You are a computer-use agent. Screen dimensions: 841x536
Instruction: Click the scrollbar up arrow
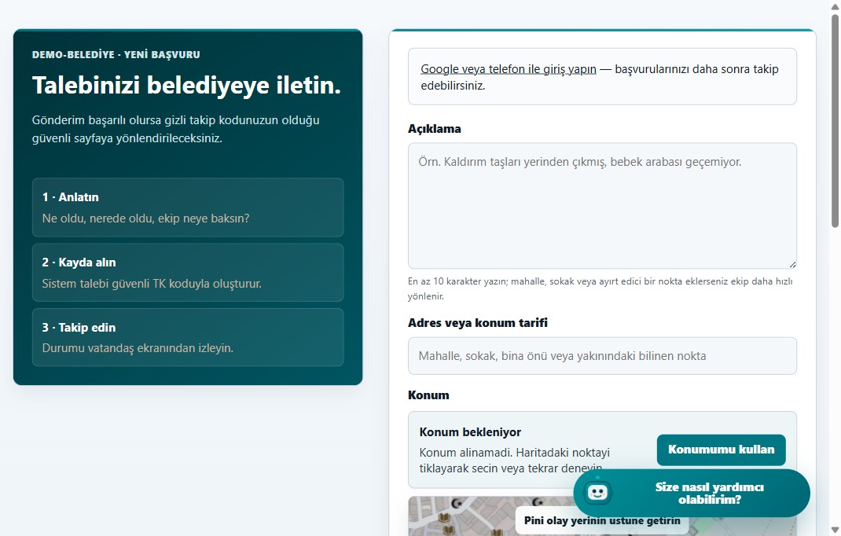click(835, 6)
